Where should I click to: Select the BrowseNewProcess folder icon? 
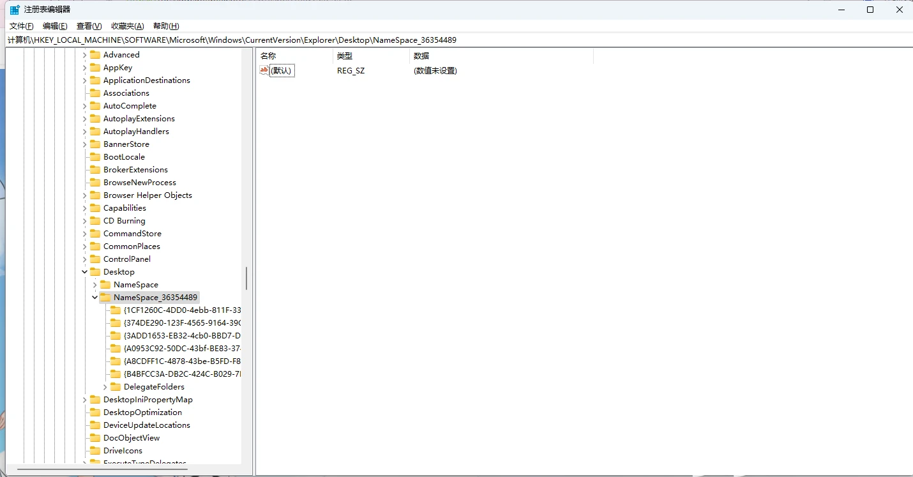(95, 183)
